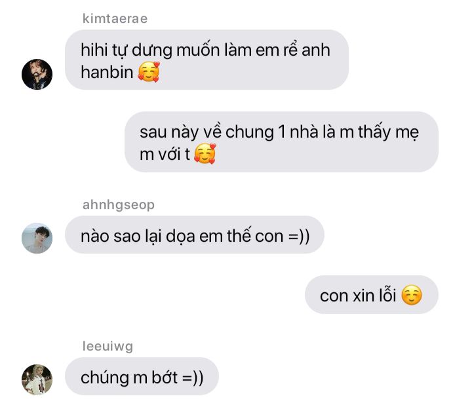Tap the word 'lỗi' in apology message
This screenshot has width=472, height=401.
[x=387, y=295]
